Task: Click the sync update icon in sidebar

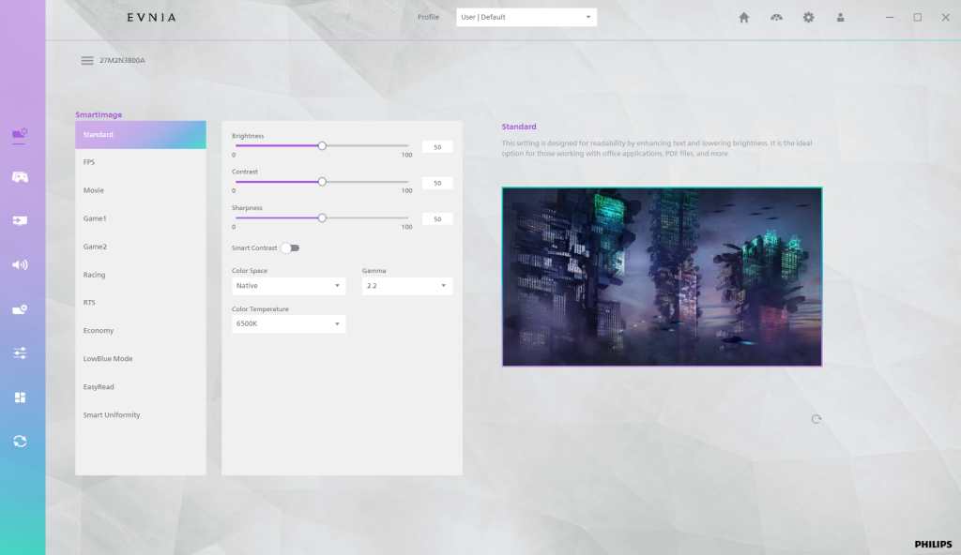Action: click(x=20, y=442)
